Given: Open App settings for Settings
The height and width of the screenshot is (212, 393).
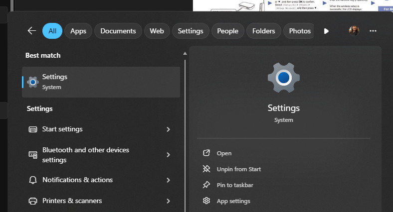Looking at the screenshot, I should pos(233,201).
